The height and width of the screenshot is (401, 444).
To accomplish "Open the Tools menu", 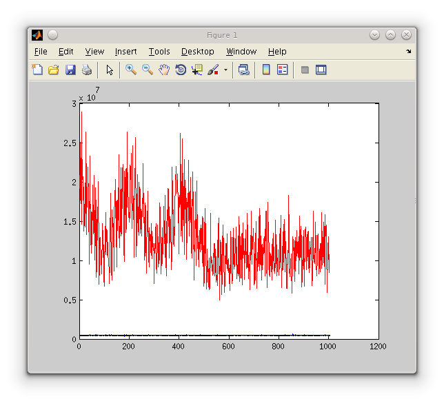I will pyautogui.click(x=159, y=52).
